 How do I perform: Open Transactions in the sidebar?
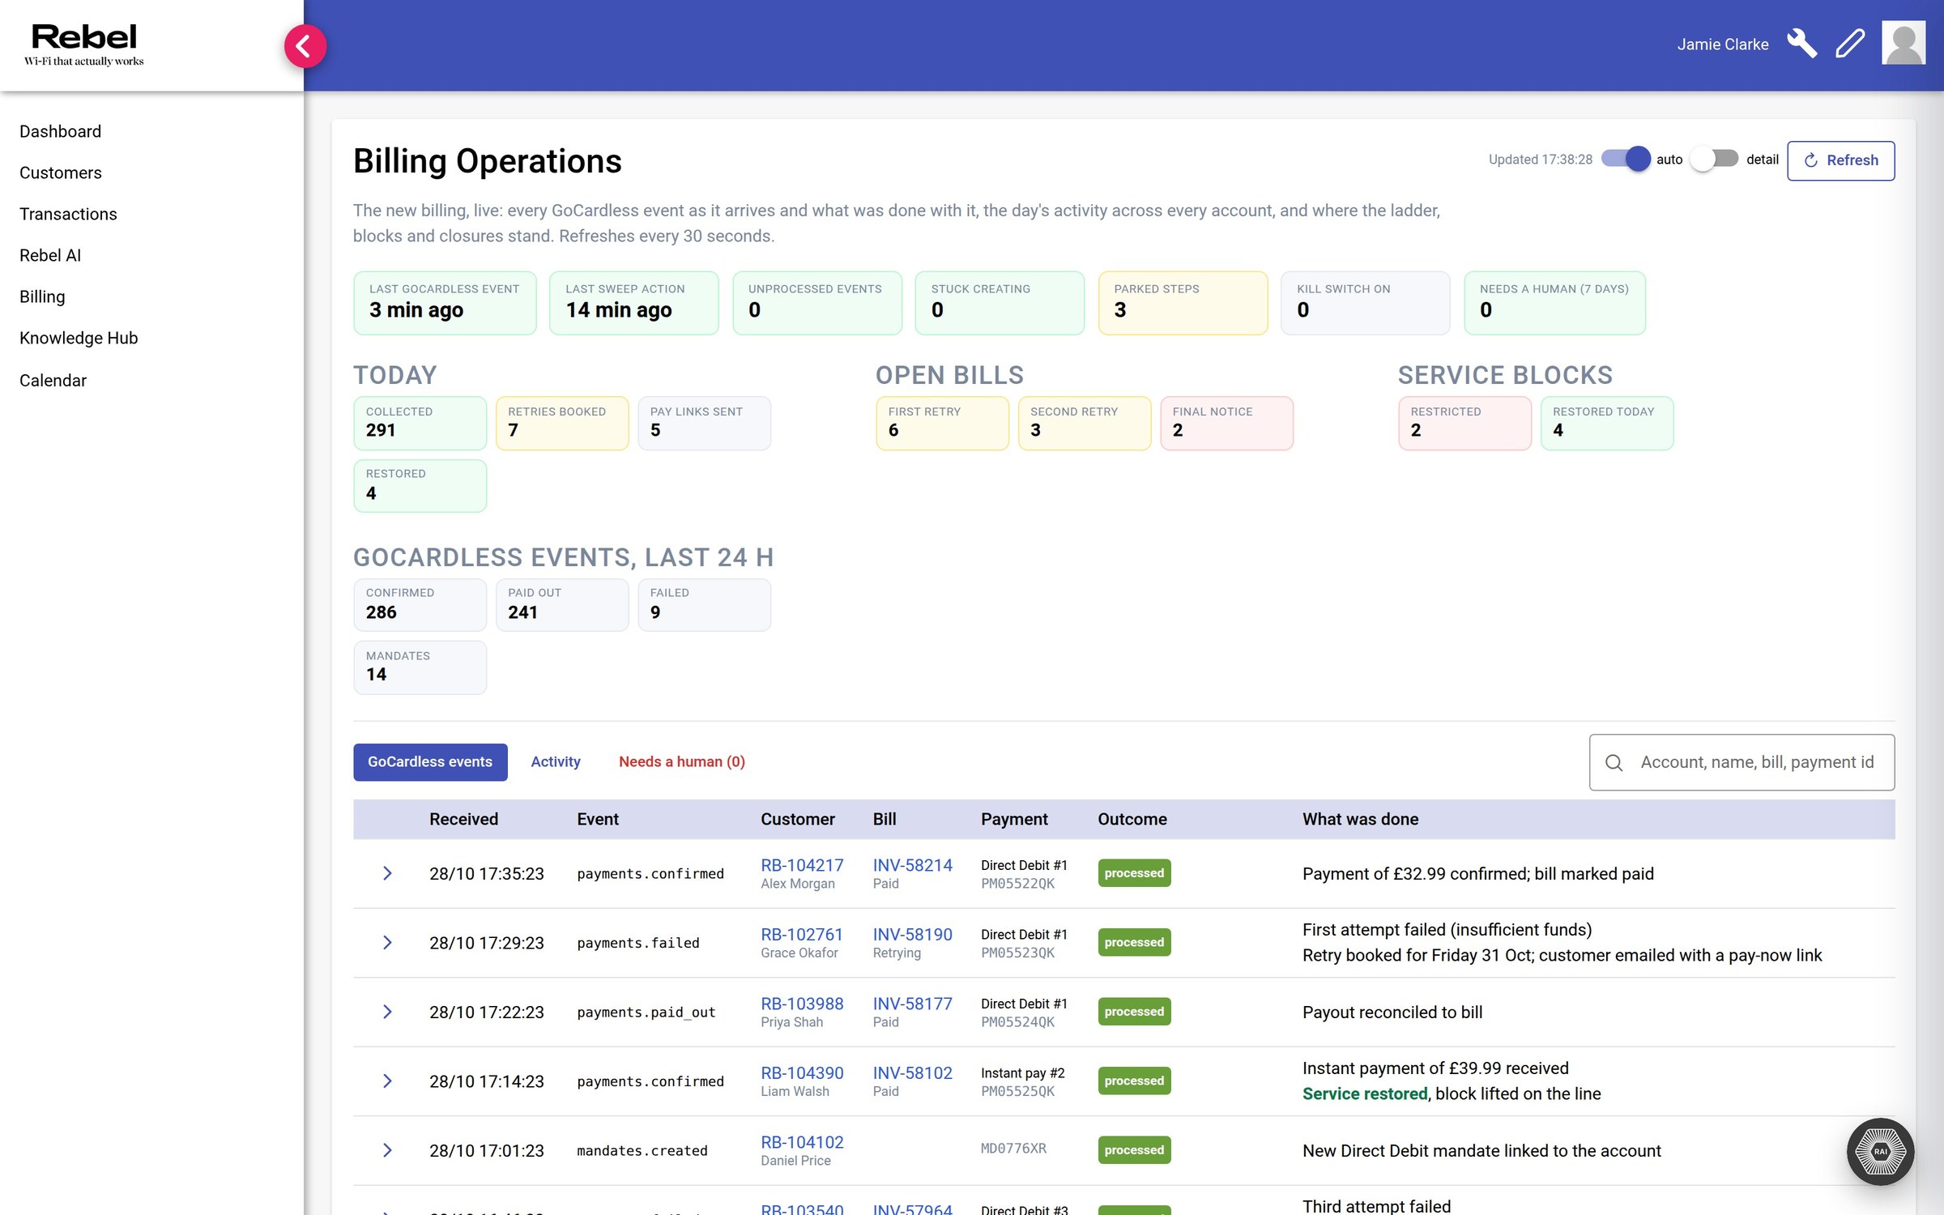[x=68, y=214]
